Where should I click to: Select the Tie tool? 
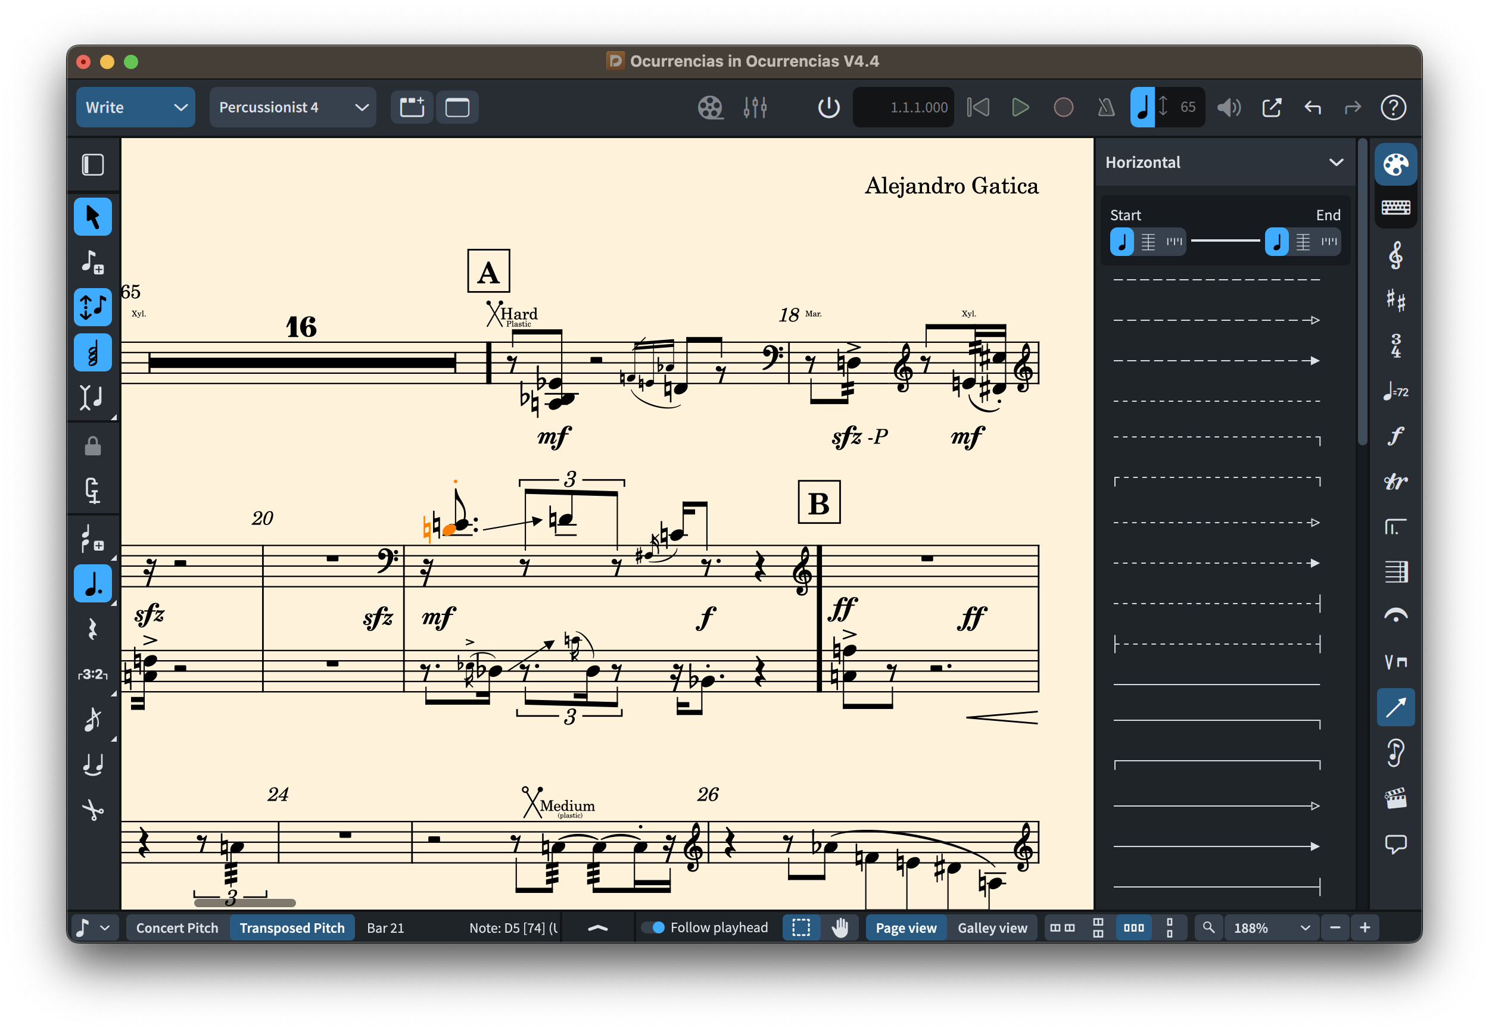click(92, 764)
